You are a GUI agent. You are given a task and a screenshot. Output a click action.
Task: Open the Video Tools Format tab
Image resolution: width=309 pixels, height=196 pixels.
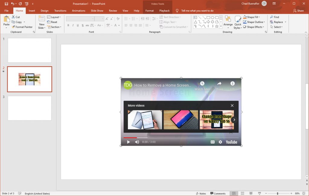coord(149,11)
